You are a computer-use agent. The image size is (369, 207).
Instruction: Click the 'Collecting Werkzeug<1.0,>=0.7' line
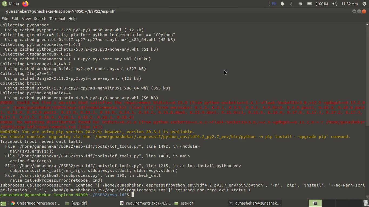(x=35, y=64)
